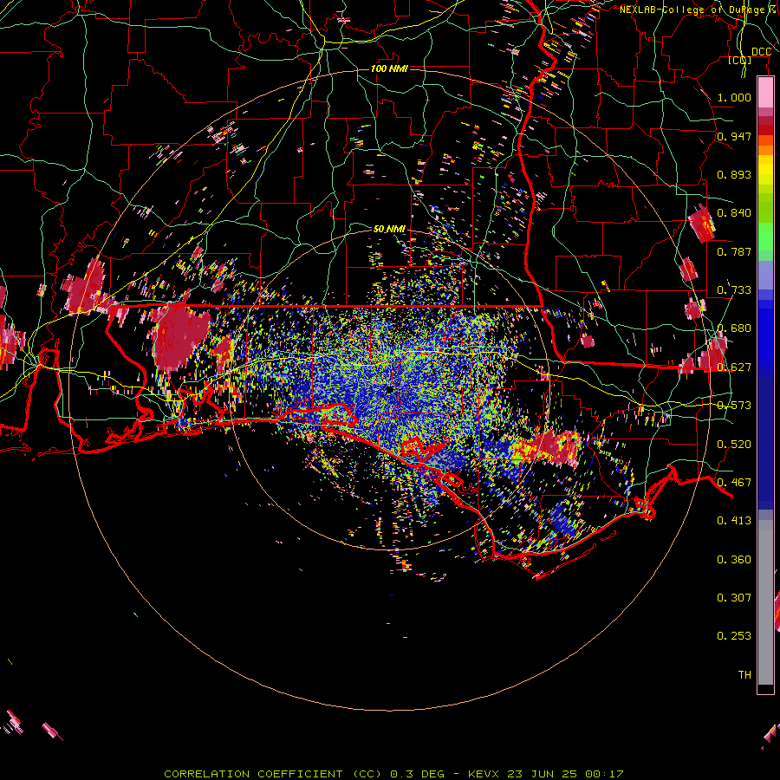Click the 0.733 color scale value
Image resolution: width=780 pixels, height=780 pixels.
tap(734, 290)
